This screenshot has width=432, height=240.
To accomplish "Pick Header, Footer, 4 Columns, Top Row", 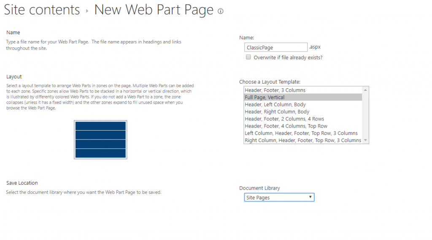I will point(303,126).
